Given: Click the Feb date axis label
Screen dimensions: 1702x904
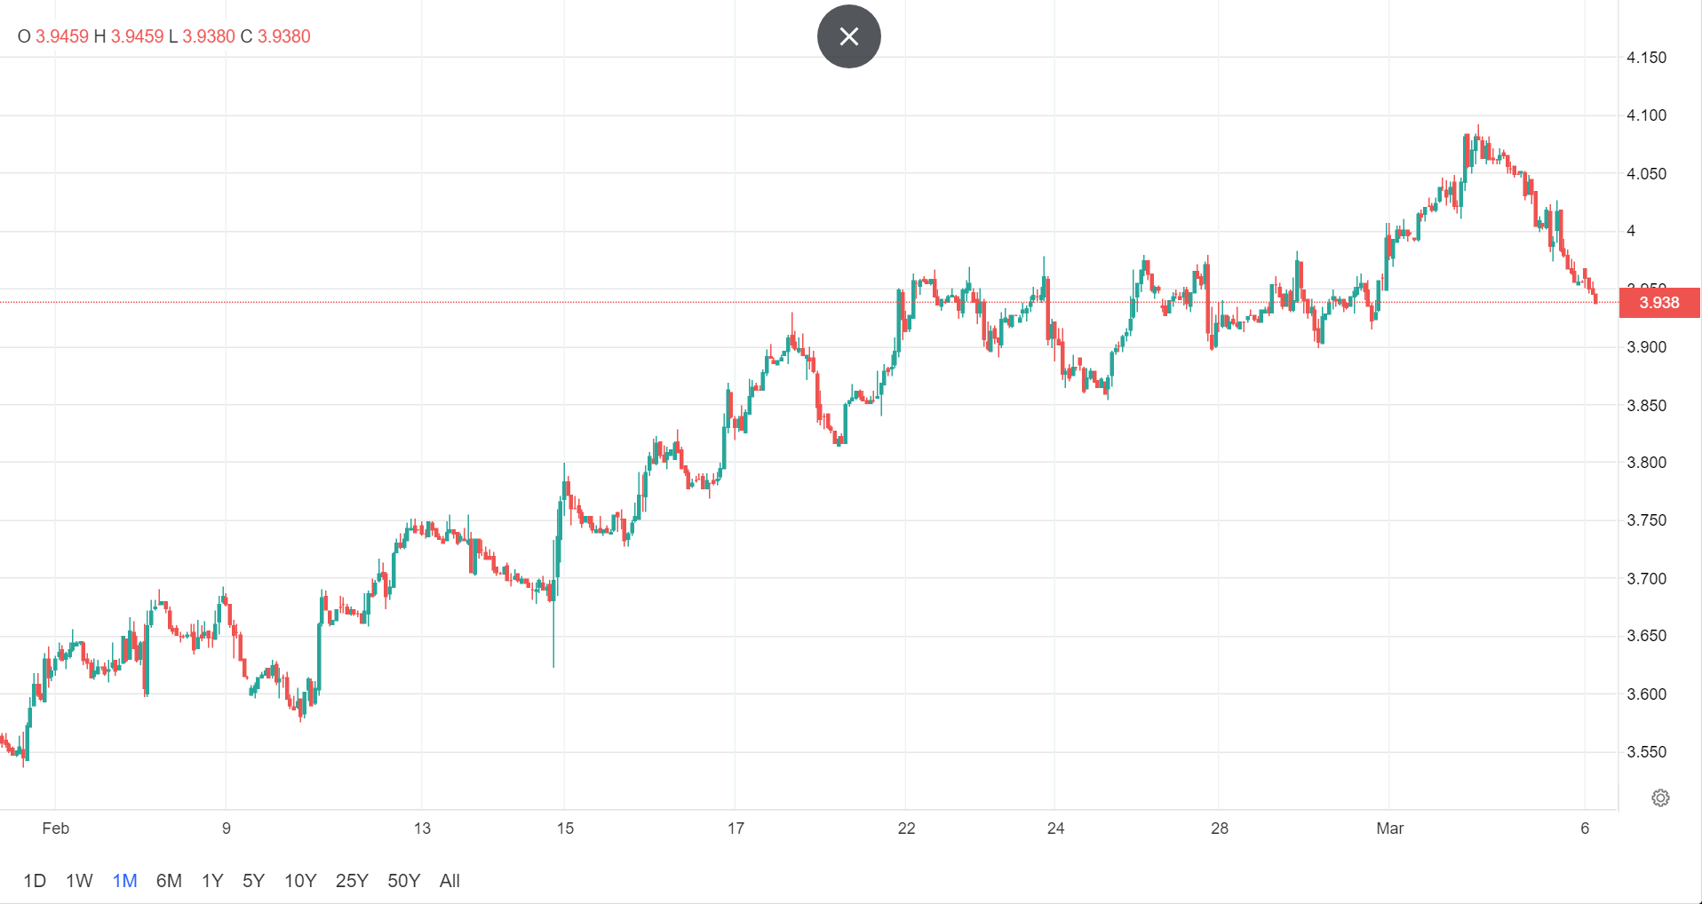Looking at the screenshot, I should [x=55, y=829].
